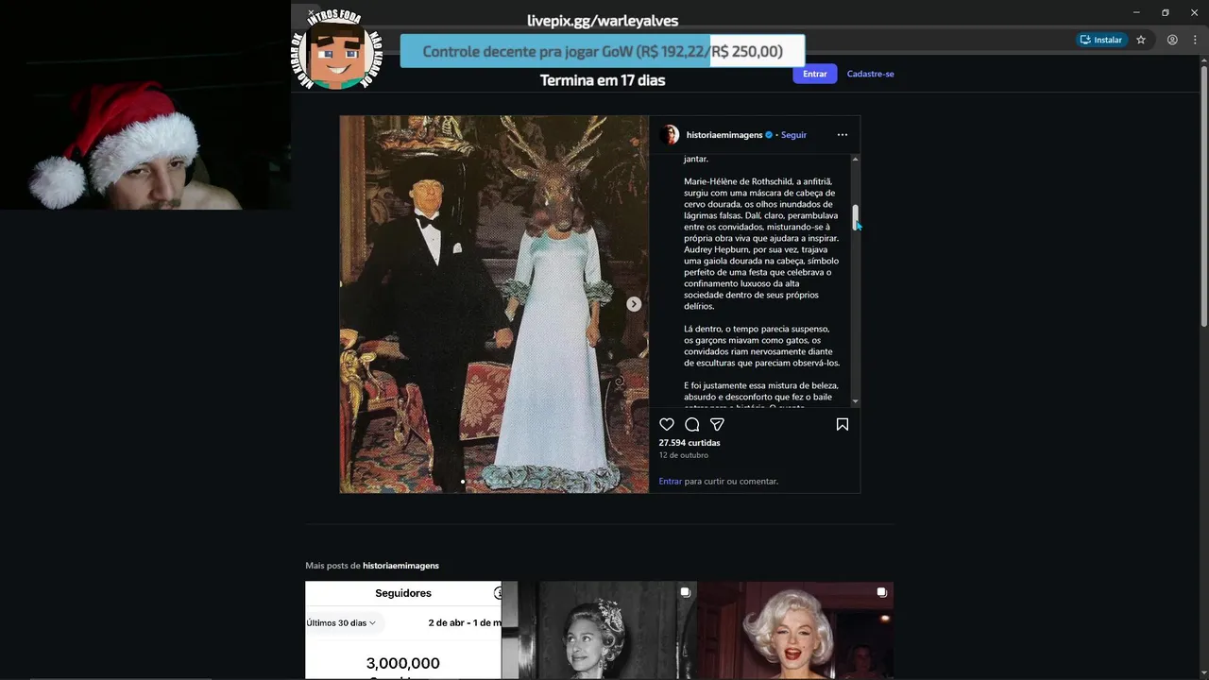This screenshot has width=1209, height=680.
Task: Open the post's three-dot options menu
Action: click(843, 135)
